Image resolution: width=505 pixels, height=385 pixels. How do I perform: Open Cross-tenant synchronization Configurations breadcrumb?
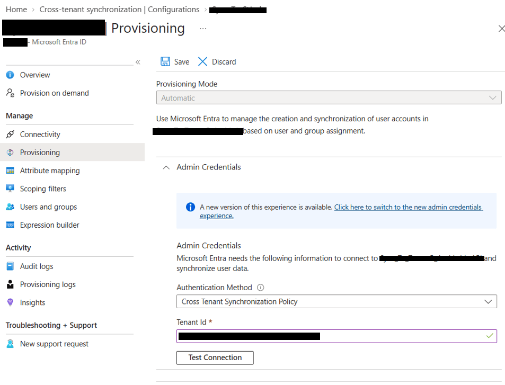[119, 10]
